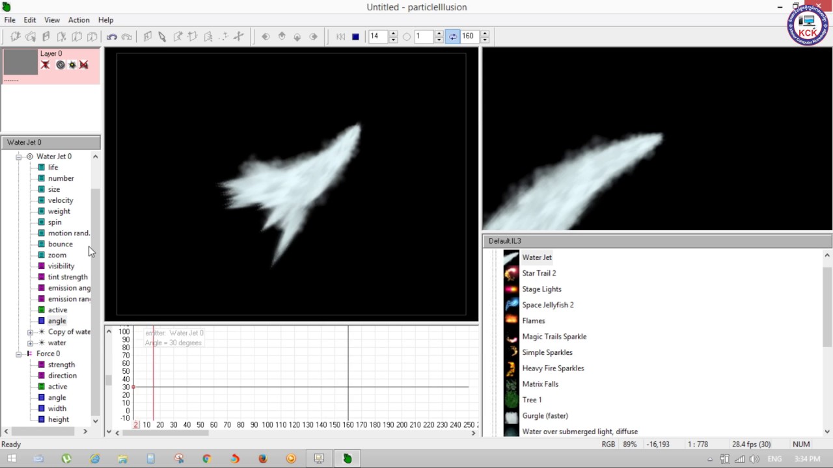Viewport: 833px width, 468px height.
Task: Decrease the current frame value 14
Action: click(x=393, y=40)
